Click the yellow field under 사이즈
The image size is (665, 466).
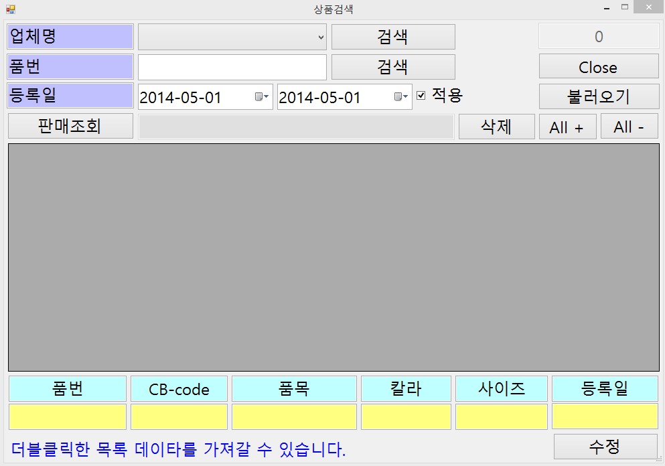[x=502, y=416]
